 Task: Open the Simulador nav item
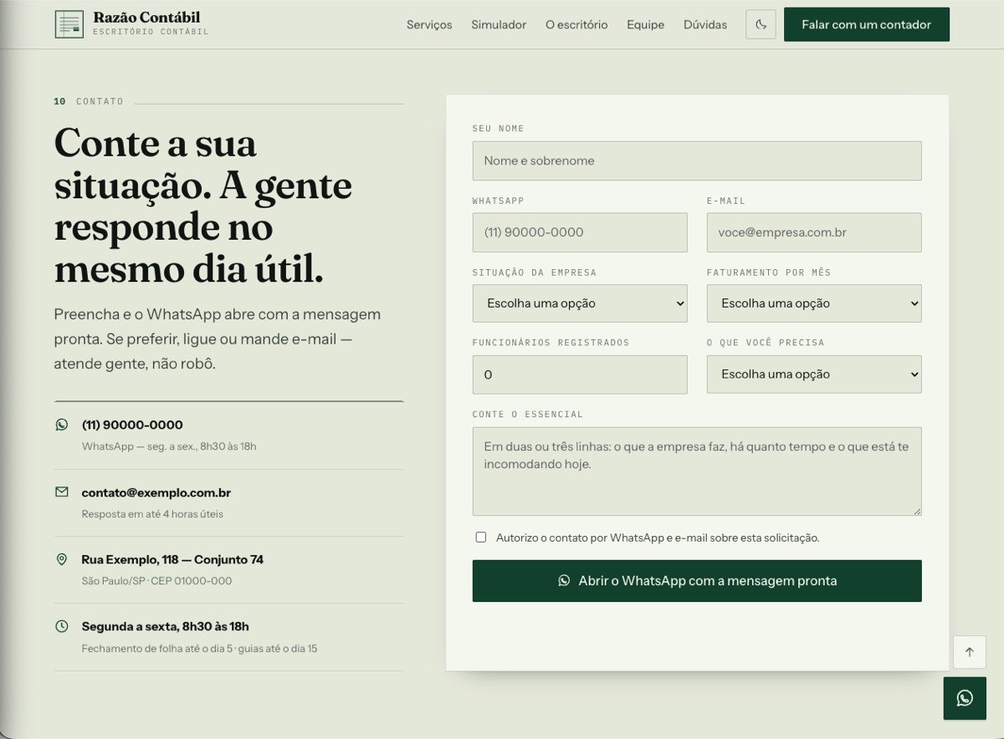[x=499, y=24]
